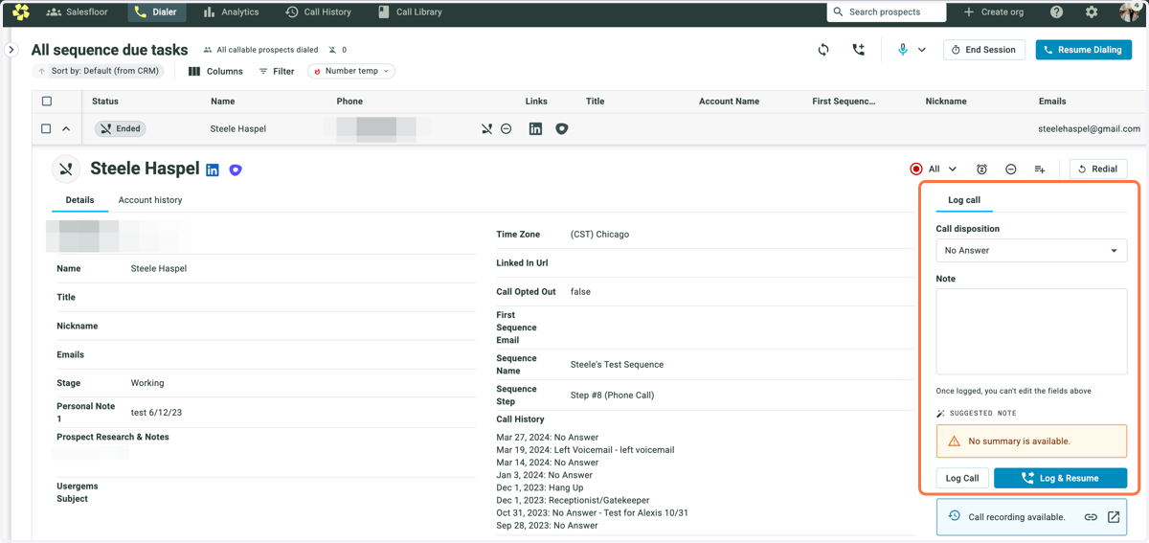The image size is (1149, 543).
Task: Click the End Session button
Action: tap(984, 50)
